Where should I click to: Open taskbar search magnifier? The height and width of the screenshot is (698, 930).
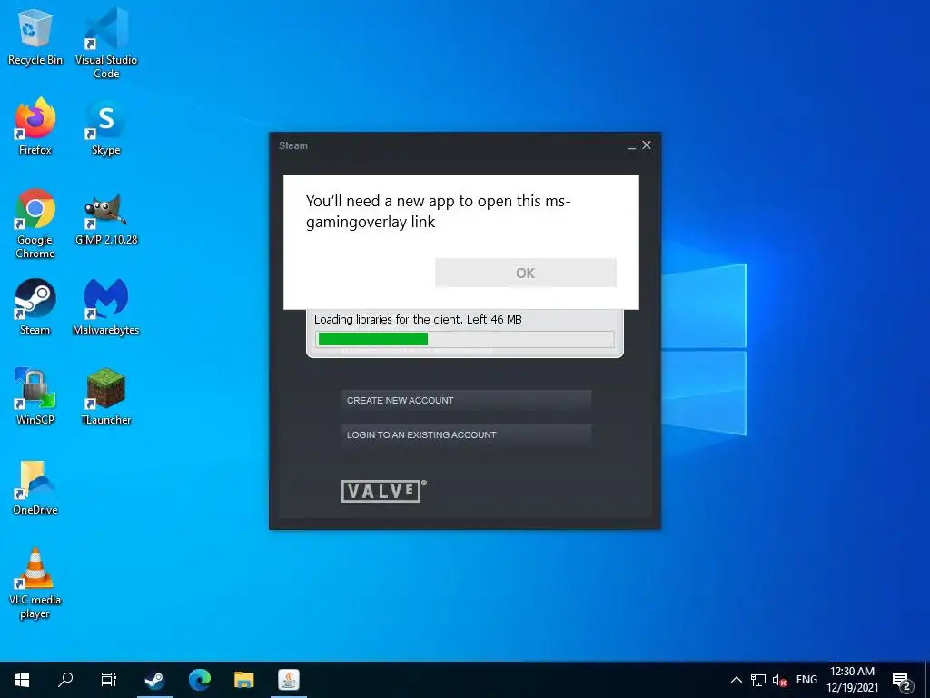[x=65, y=680]
